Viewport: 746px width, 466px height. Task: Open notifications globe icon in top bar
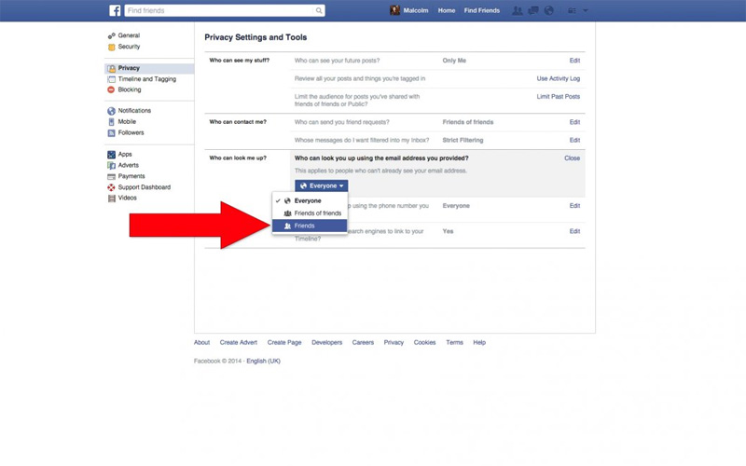pos(548,11)
